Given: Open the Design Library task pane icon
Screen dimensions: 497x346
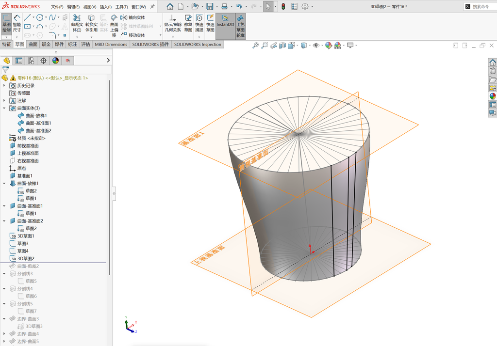Looking at the screenshot, I should pyautogui.click(x=492, y=71).
